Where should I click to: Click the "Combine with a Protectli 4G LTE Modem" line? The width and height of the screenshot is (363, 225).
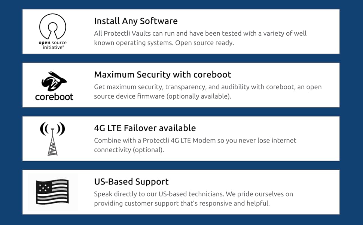[195, 141]
